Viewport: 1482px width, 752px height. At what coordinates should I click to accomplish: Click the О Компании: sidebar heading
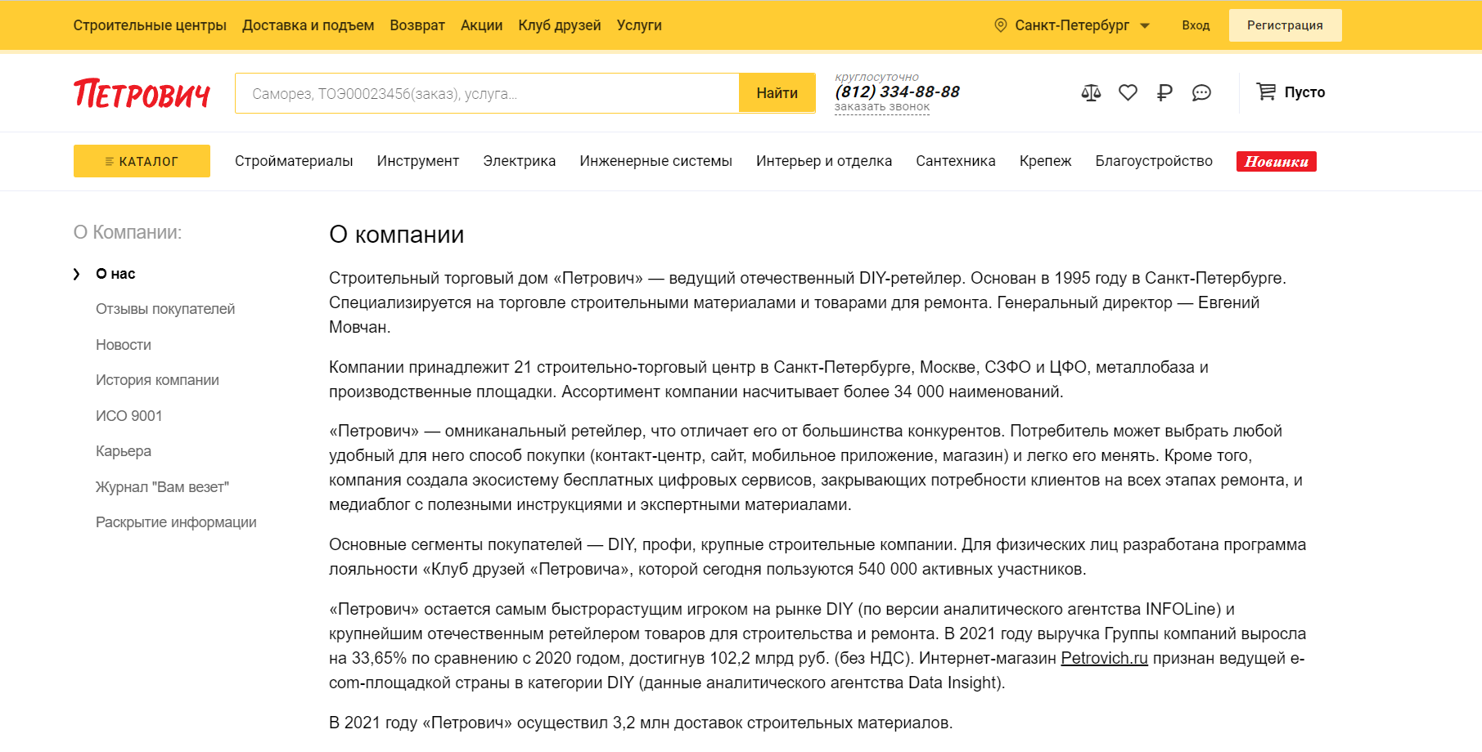(x=128, y=232)
